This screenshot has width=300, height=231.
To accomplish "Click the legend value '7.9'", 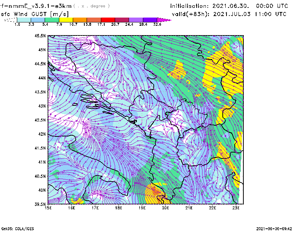I will pyautogui.click(x=59, y=24).
